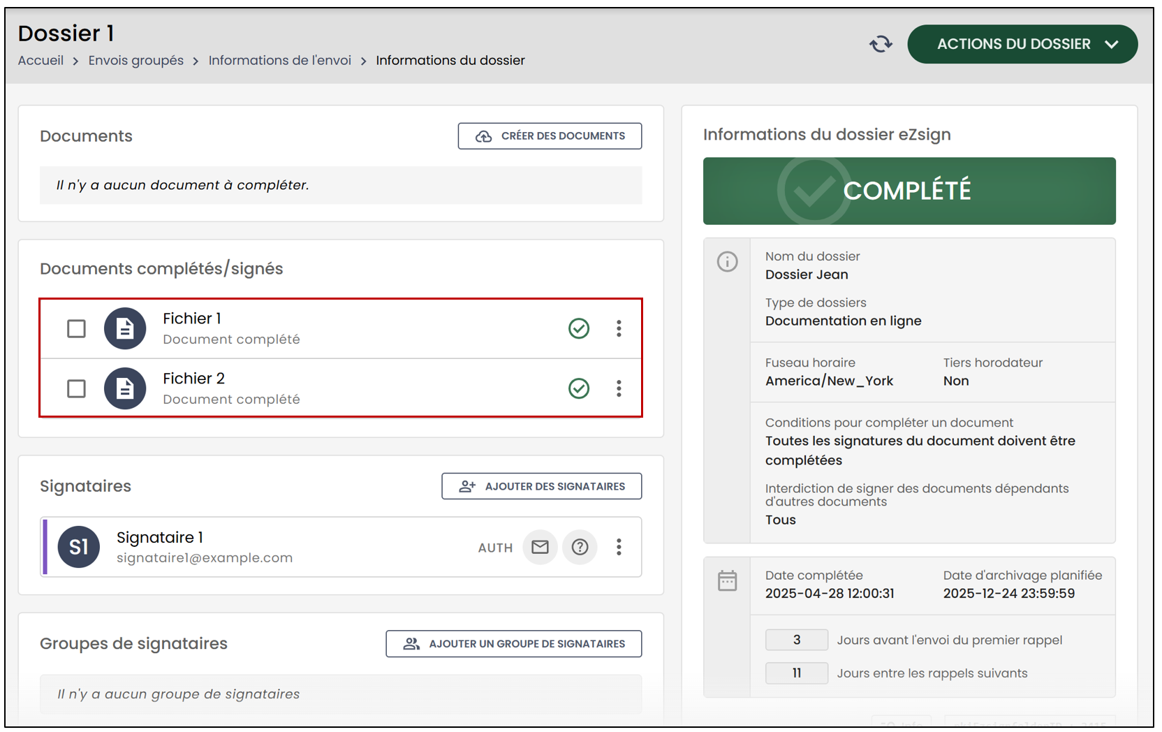Viewport: 1162px width, 732px height.
Task: Click the refresh sync arrows icon
Action: 881,44
